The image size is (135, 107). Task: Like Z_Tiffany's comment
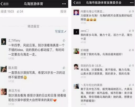pyautogui.click(x=64, y=40)
